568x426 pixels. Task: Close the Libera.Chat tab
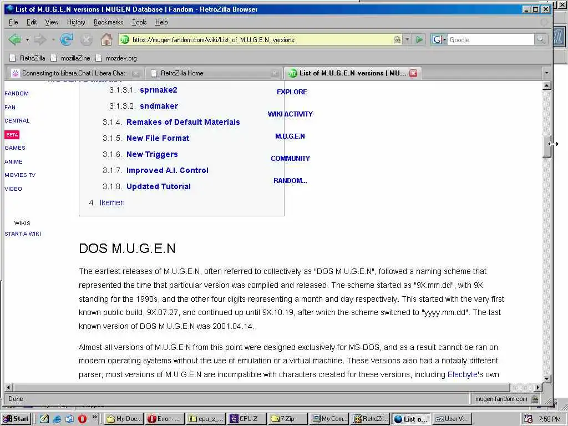point(136,73)
